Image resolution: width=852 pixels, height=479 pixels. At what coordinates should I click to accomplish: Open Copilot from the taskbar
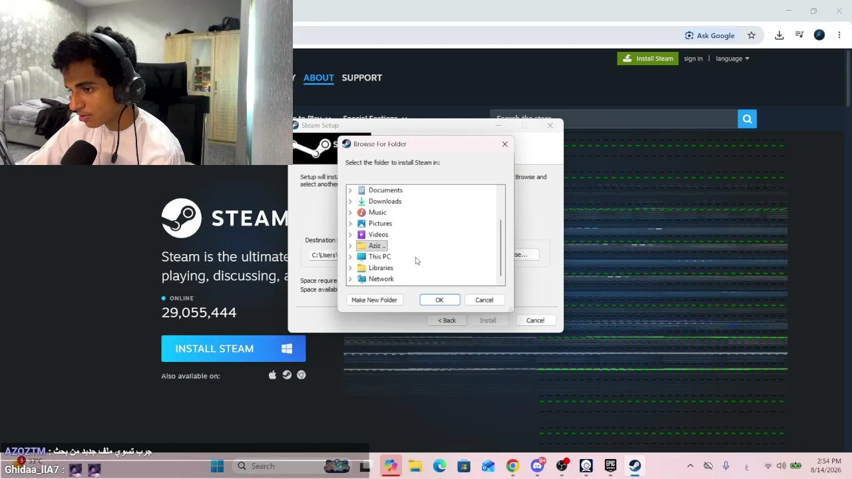[391, 466]
